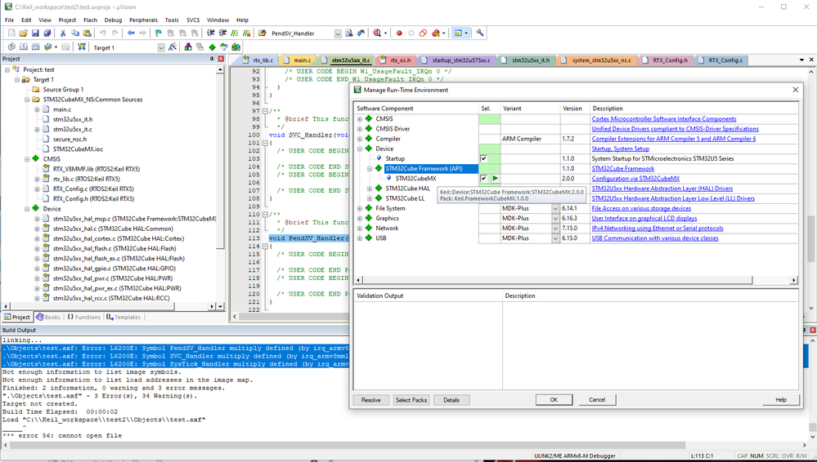817x462 pixels.
Task: Click the Paste toolbar icon
Action: click(x=87, y=33)
